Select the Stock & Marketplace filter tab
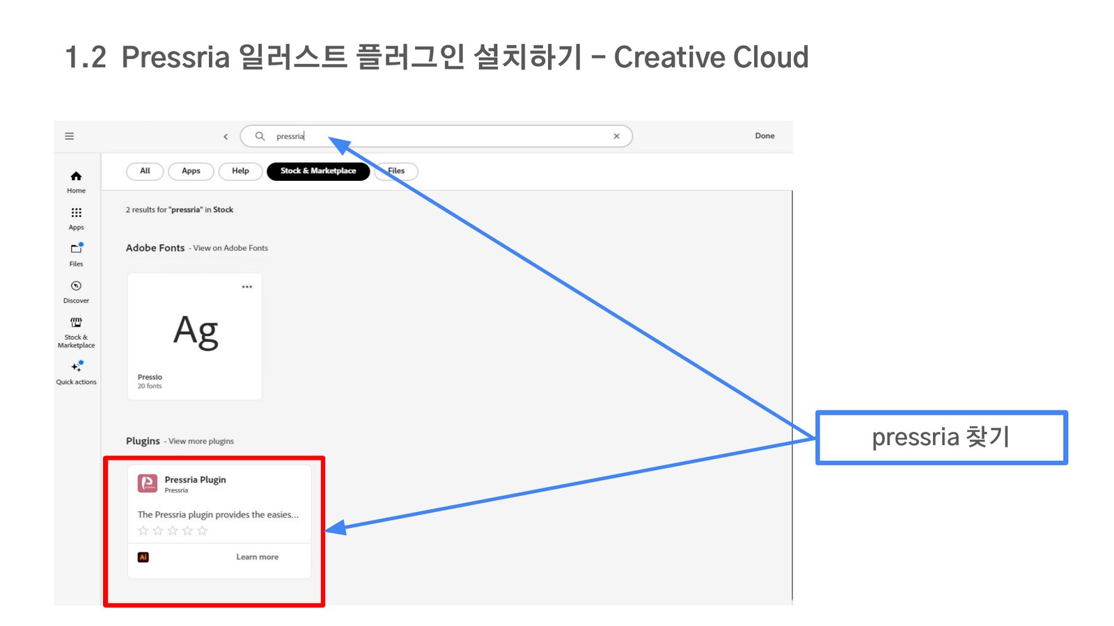 pyautogui.click(x=318, y=171)
